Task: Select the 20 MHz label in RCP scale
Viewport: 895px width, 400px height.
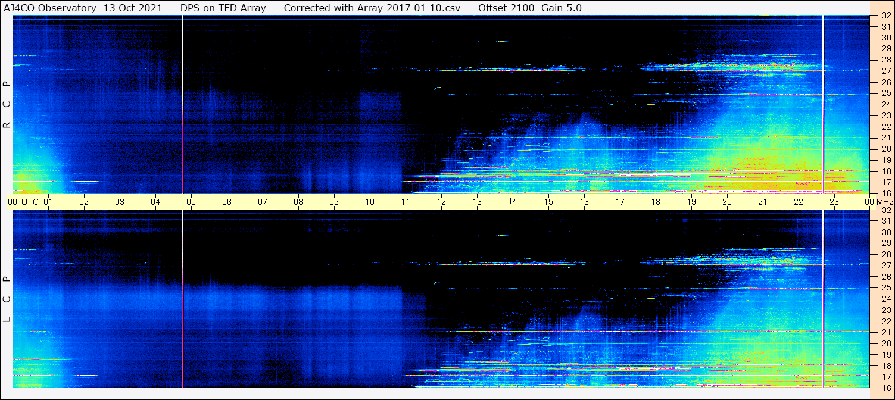Action: tap(885, 149)
